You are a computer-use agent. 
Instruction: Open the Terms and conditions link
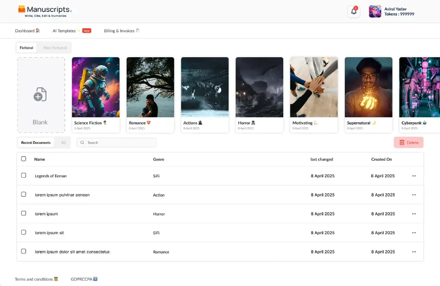[34, 279]
